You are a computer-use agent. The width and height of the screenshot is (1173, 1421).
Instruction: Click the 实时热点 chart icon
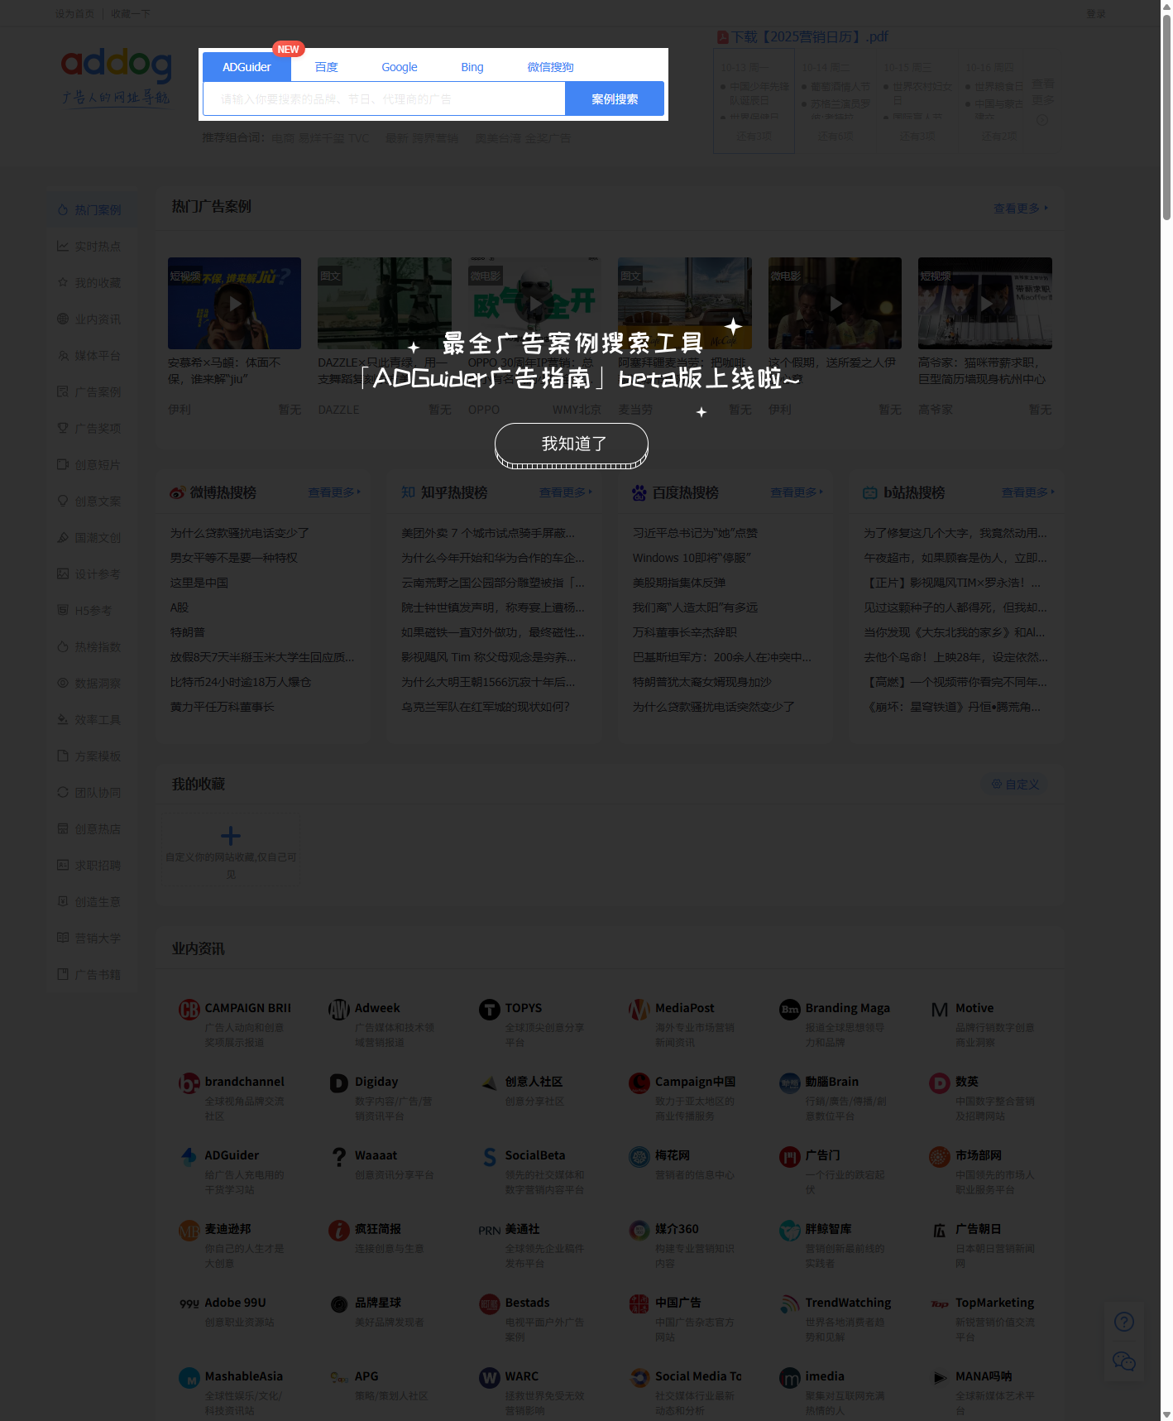[63, 247]
